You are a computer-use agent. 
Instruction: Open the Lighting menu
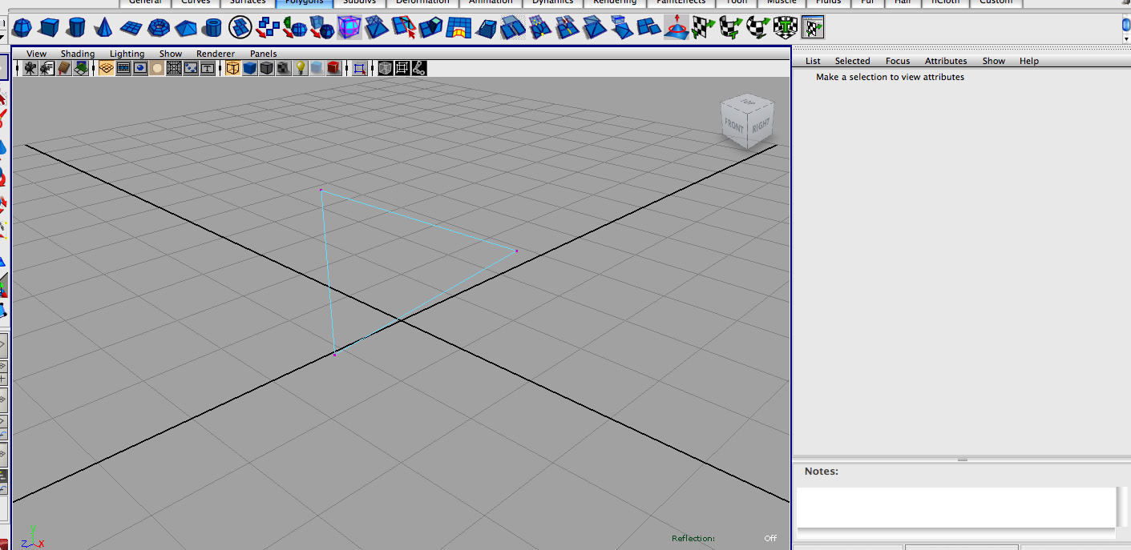(x=127, y=54)
